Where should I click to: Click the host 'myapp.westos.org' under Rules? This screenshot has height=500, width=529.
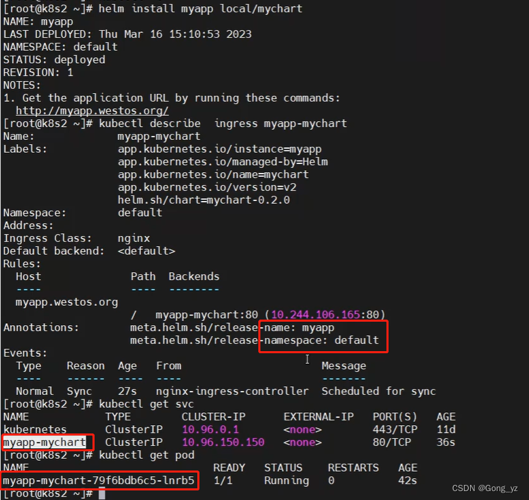point(66,302)
